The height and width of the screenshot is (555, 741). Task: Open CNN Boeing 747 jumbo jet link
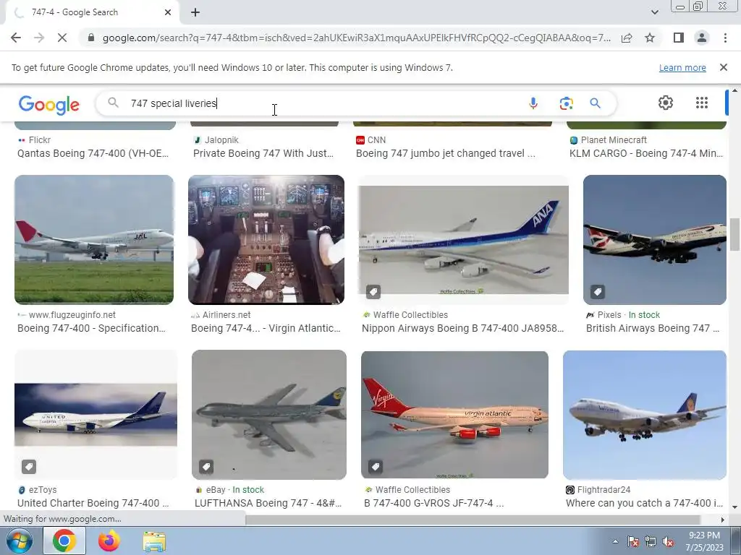[446, 153]
